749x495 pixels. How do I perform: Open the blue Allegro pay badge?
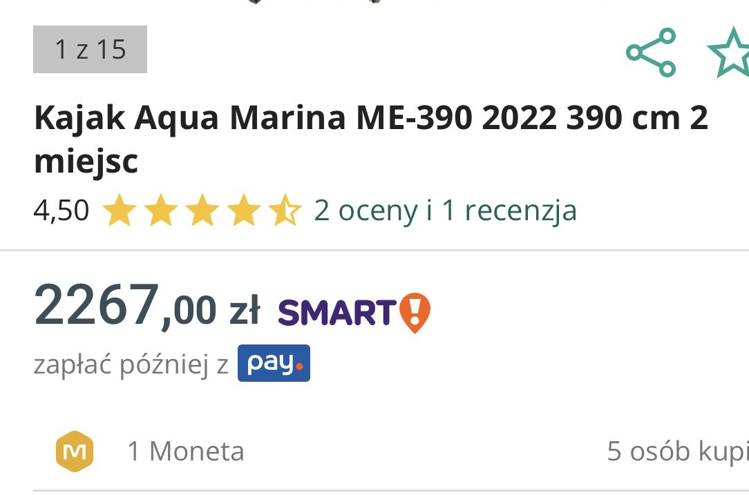pyautogui.click(x=274, y=363)
